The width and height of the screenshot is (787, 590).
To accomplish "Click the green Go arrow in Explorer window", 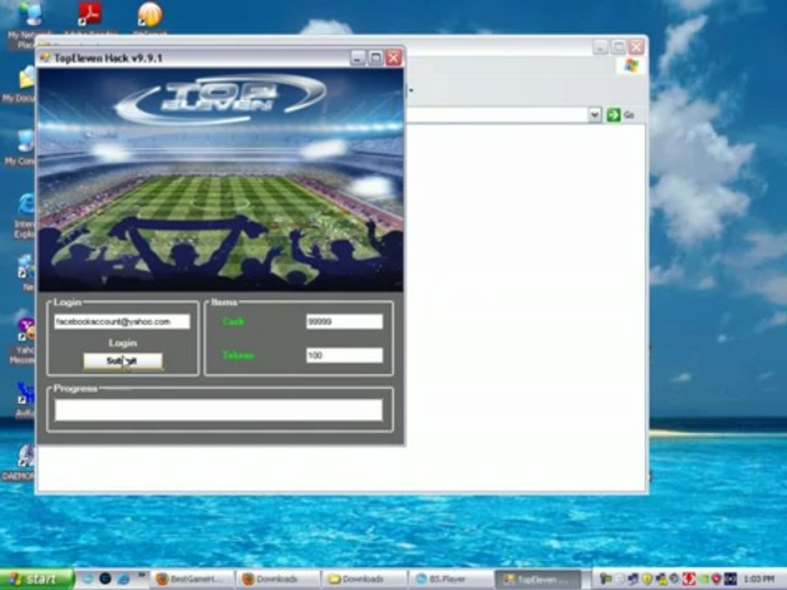I will click(613, 115).
